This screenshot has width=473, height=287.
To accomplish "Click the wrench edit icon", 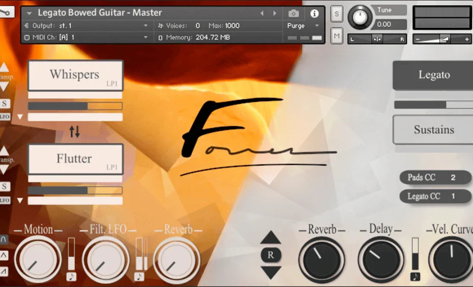I will point(7,11).
